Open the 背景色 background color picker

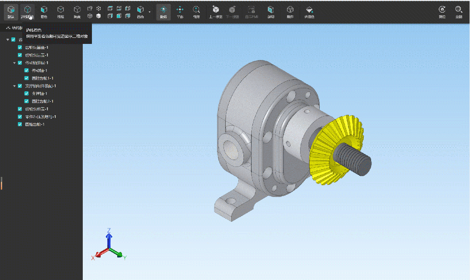click(309, 11)
